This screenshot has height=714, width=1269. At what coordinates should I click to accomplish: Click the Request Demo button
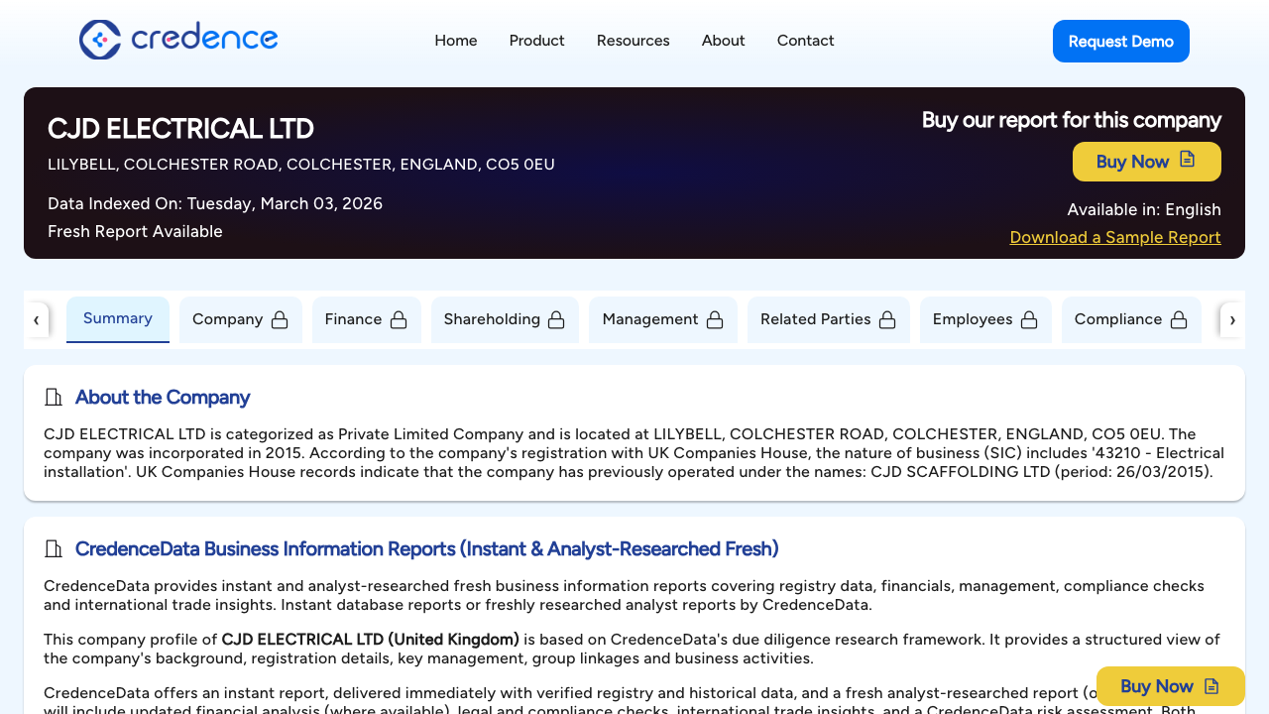(x=1120, y=41)
